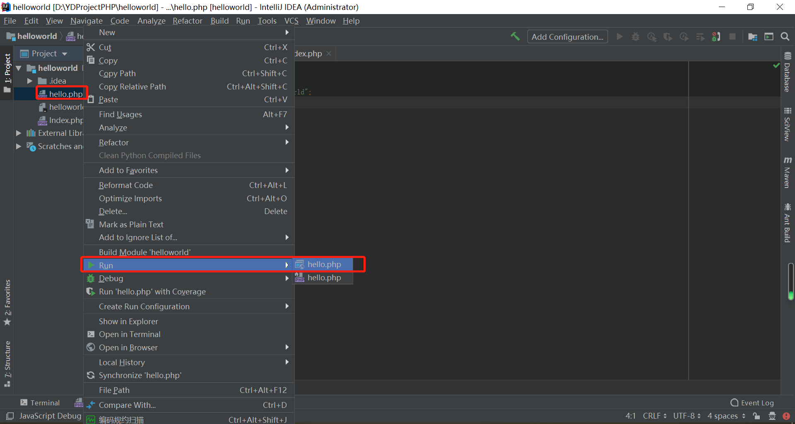This screenshot has height=424, width=795.
Task: Select second PHP hello.php in Run submenu
Action: tap(323, 277)
